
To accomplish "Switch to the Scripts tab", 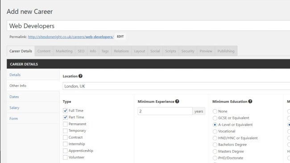I will 170,51.
